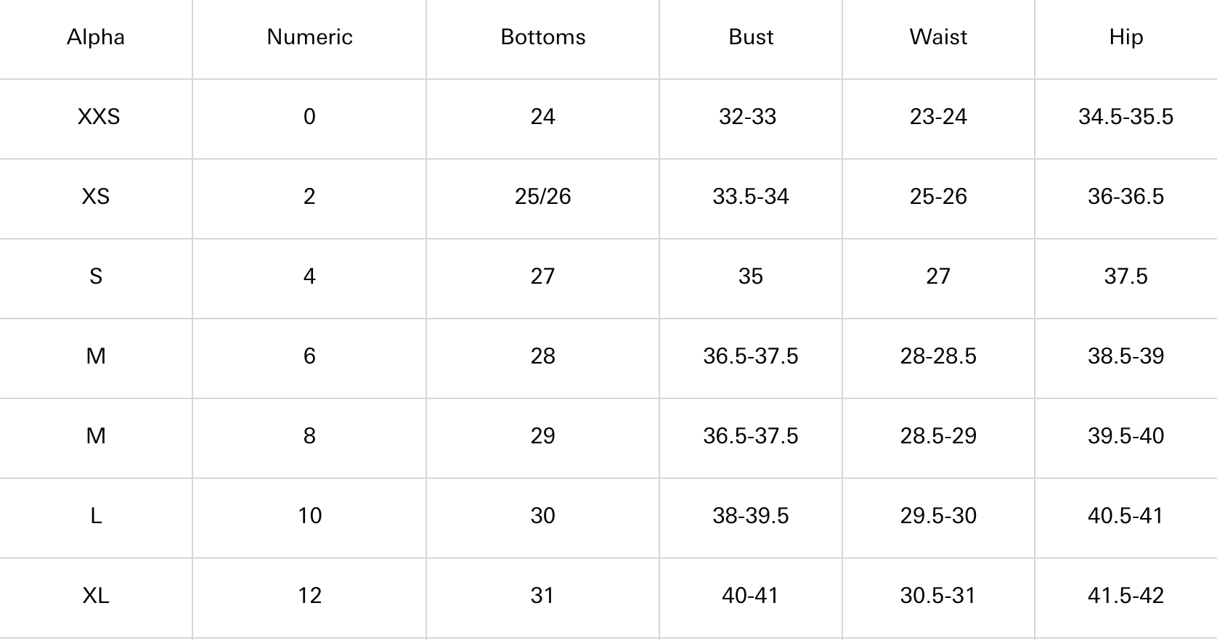Screen dimensions: 1217x640
Task: Select the XXS size cell
Action: (x=99, y=117)
